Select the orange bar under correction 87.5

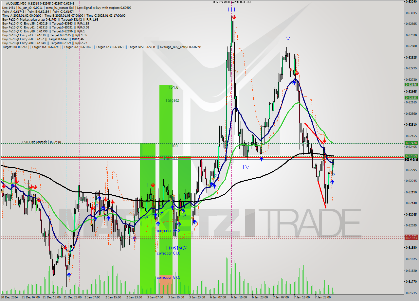[x=166, y=284]
